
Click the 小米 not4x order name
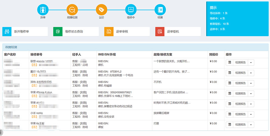36,113
